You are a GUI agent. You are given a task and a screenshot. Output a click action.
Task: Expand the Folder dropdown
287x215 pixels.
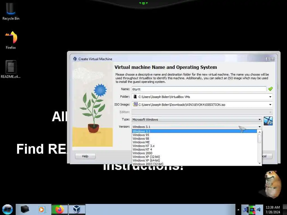270,97
